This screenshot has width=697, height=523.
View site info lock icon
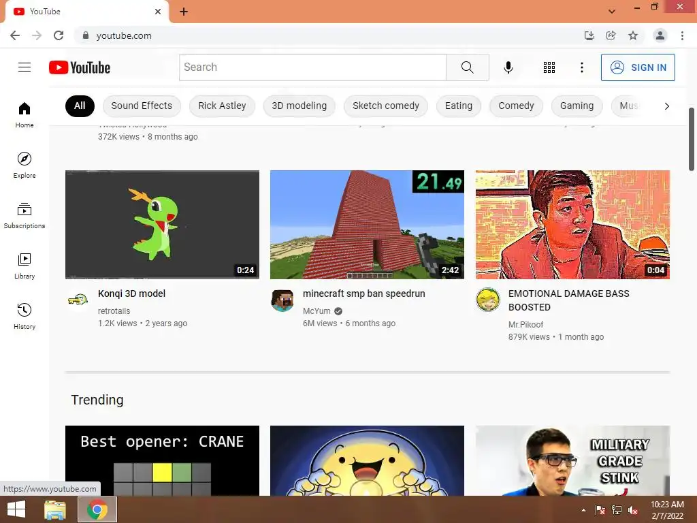click(x=86, y=35)
